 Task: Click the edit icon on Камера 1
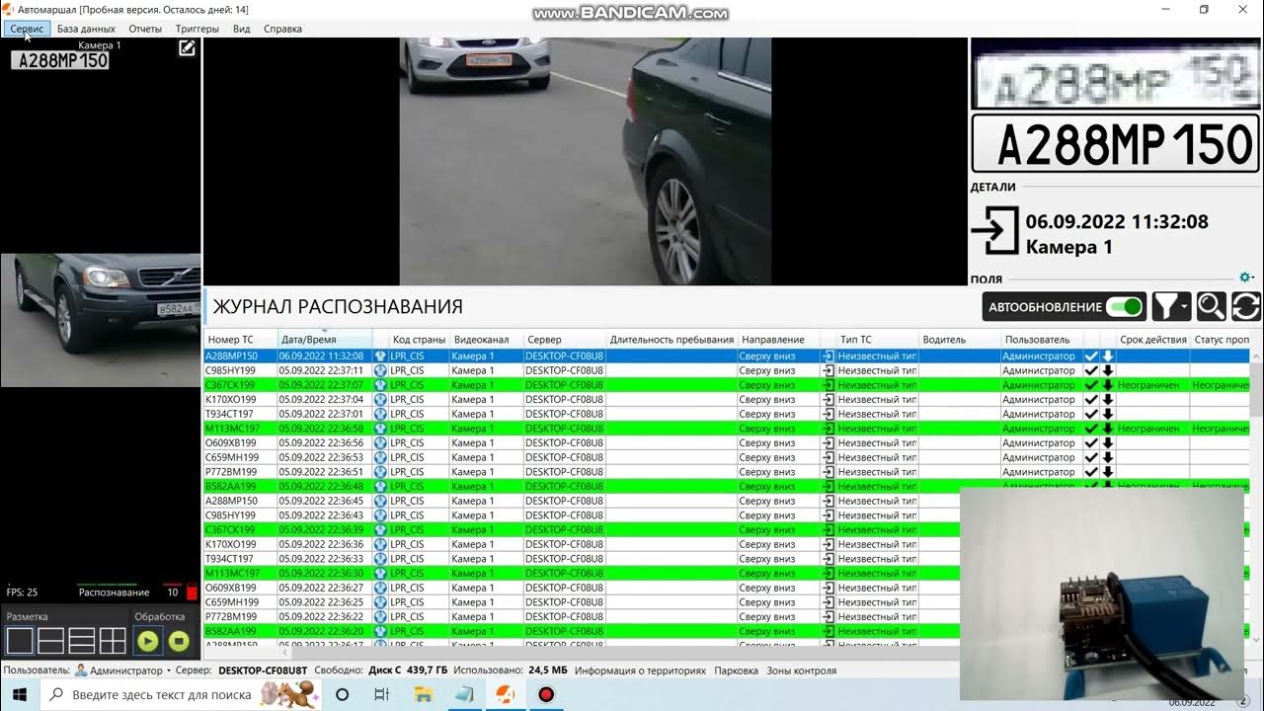click(x=187, y=47)
